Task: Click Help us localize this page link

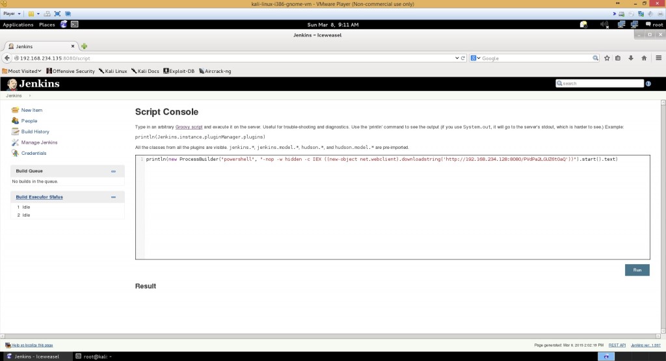Action: 33,345
